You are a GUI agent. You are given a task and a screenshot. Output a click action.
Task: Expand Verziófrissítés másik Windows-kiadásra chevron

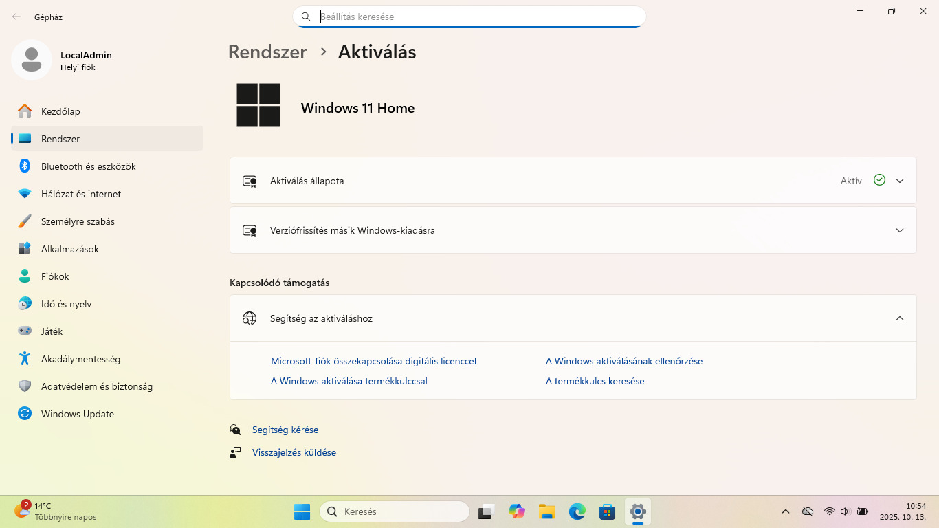tap(900, 230)
